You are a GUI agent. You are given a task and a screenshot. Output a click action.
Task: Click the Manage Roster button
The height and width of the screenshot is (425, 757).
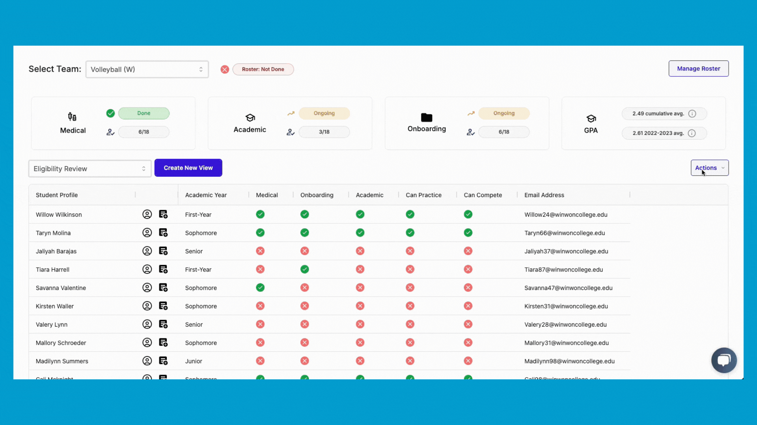698,69
